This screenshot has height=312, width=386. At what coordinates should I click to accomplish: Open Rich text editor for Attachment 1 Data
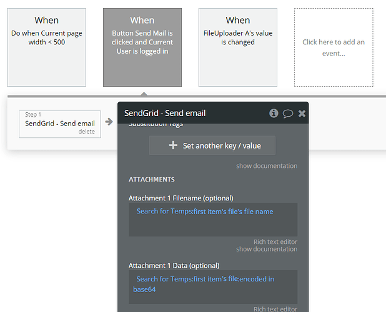[275, 309]
